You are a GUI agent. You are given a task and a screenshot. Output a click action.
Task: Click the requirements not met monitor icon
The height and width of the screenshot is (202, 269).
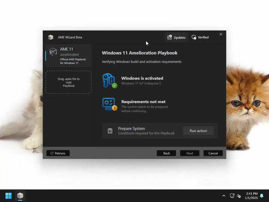(110, 104)
